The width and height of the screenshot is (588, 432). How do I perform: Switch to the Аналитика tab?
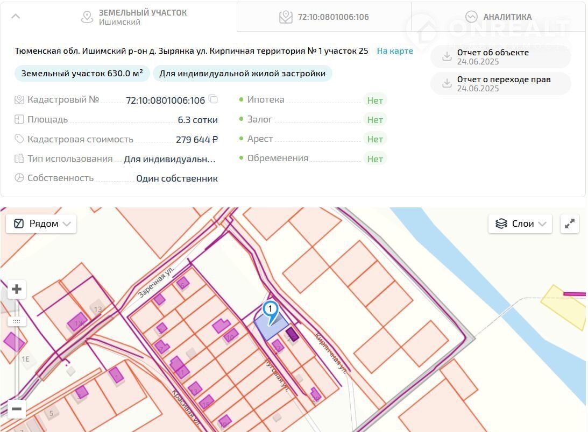click(498, 17)
